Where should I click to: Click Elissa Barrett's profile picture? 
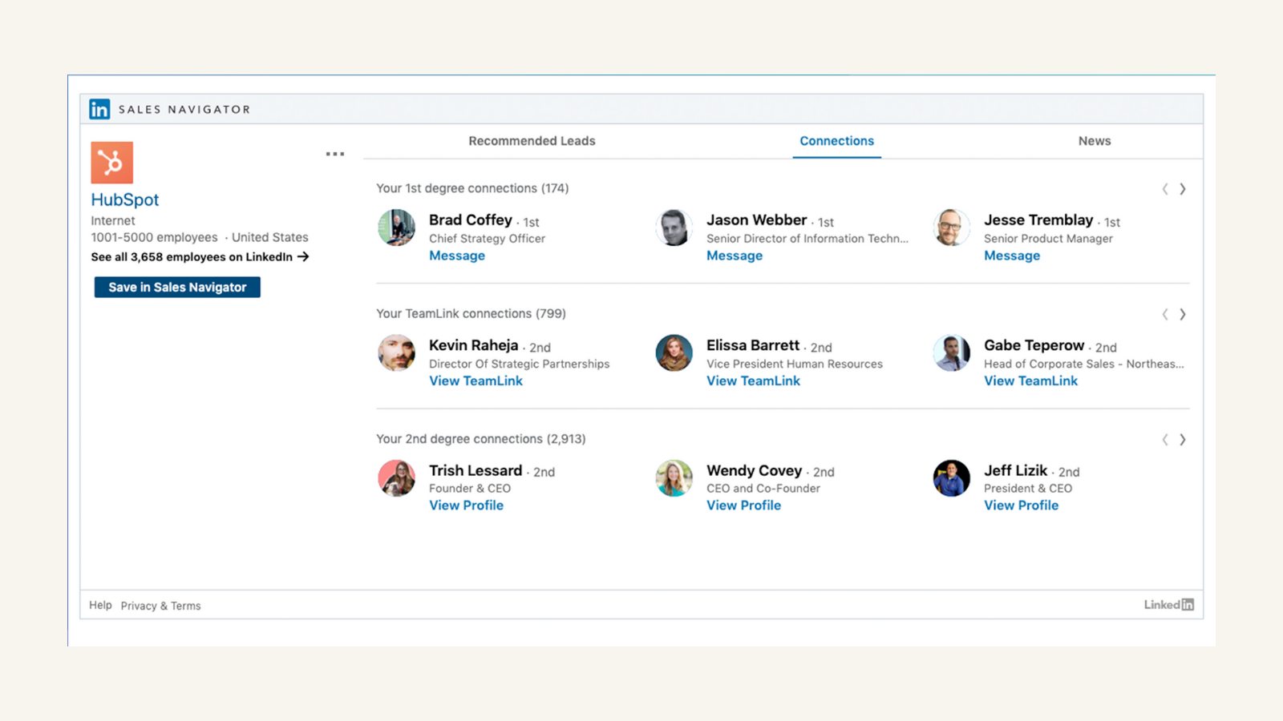(674, 352)
